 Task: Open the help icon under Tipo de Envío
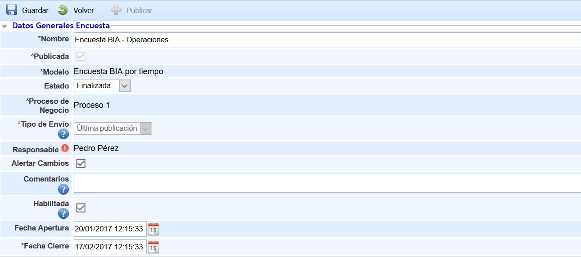(x=63, y=134)
